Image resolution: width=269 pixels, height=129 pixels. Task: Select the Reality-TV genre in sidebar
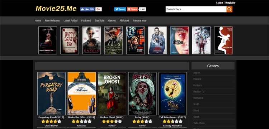point(213,92)
